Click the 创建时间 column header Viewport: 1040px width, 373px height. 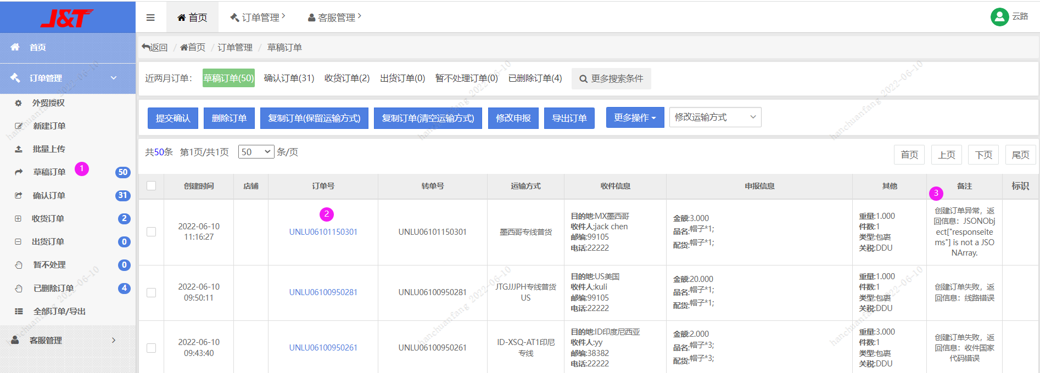click(x=199, y=186)
